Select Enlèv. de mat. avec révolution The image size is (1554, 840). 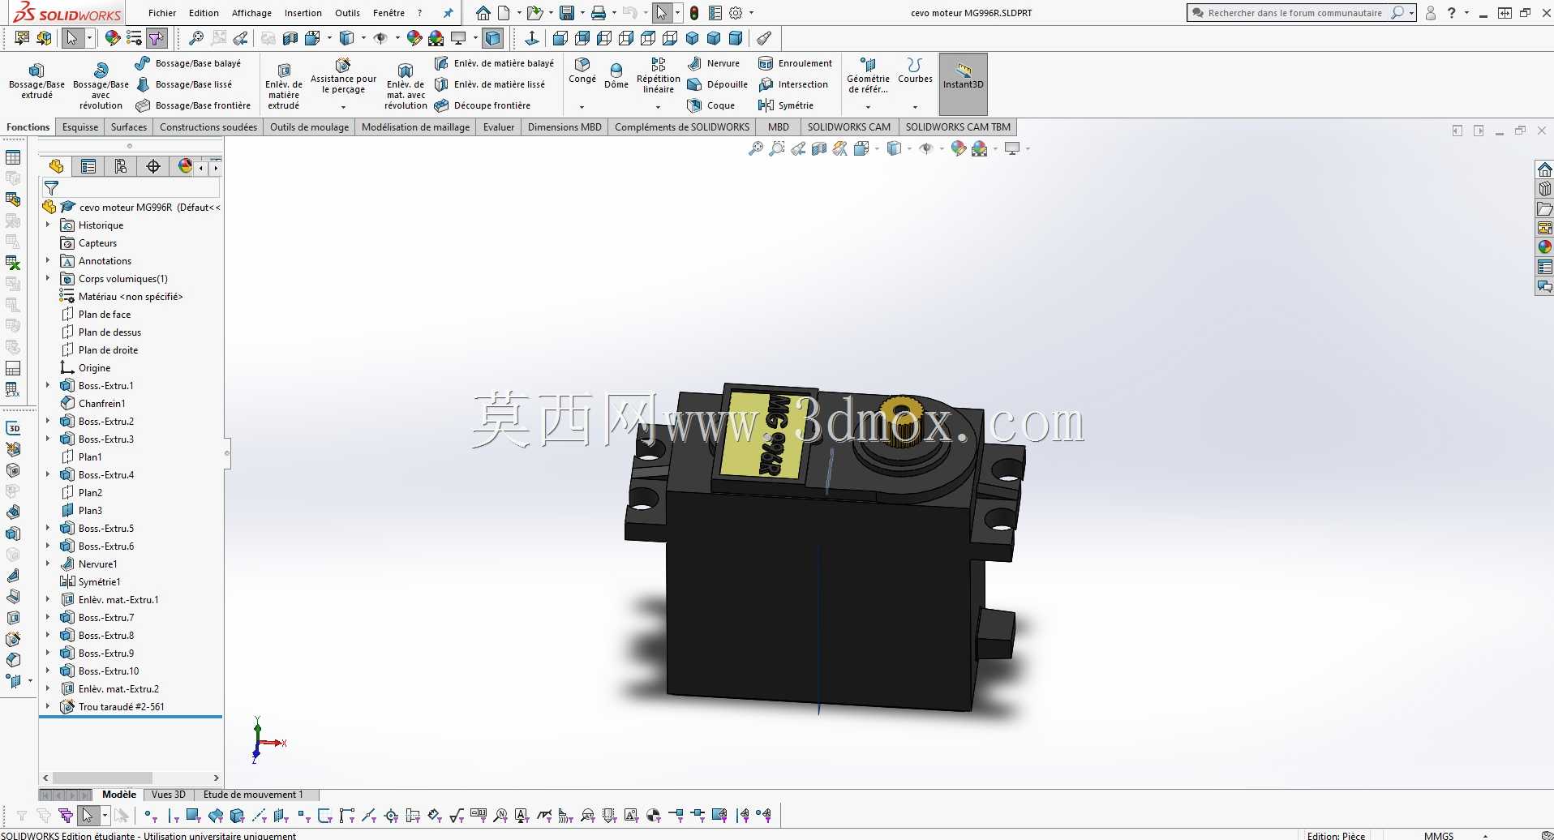(406, 85)
